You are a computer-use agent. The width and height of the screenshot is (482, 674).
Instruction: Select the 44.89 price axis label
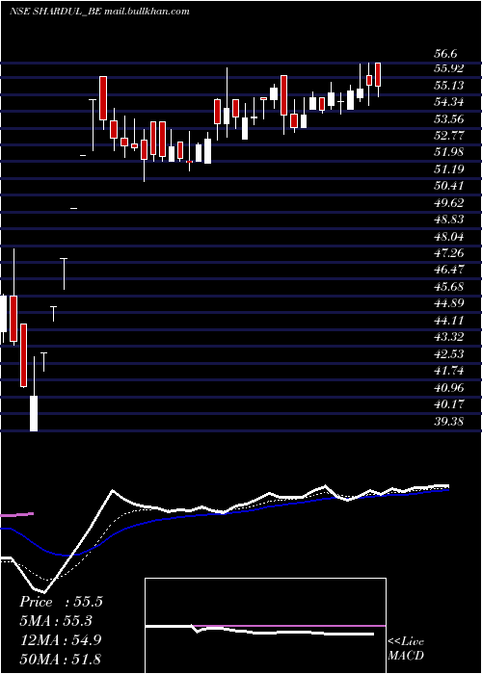pos(449,303)
